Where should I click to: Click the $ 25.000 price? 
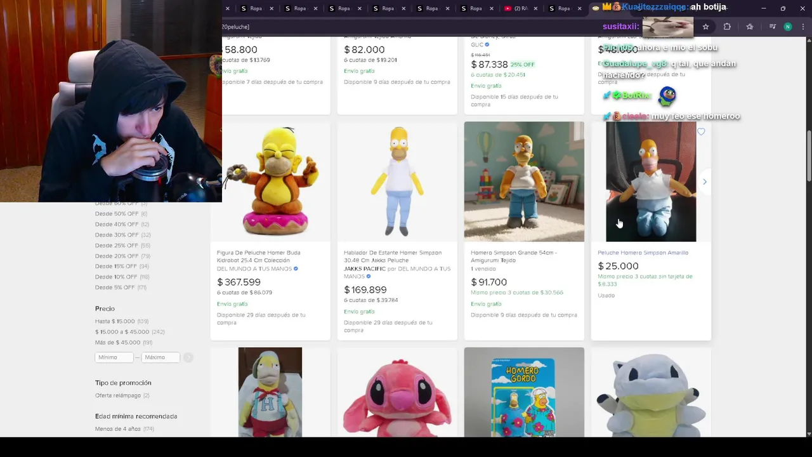coord(618,266)
